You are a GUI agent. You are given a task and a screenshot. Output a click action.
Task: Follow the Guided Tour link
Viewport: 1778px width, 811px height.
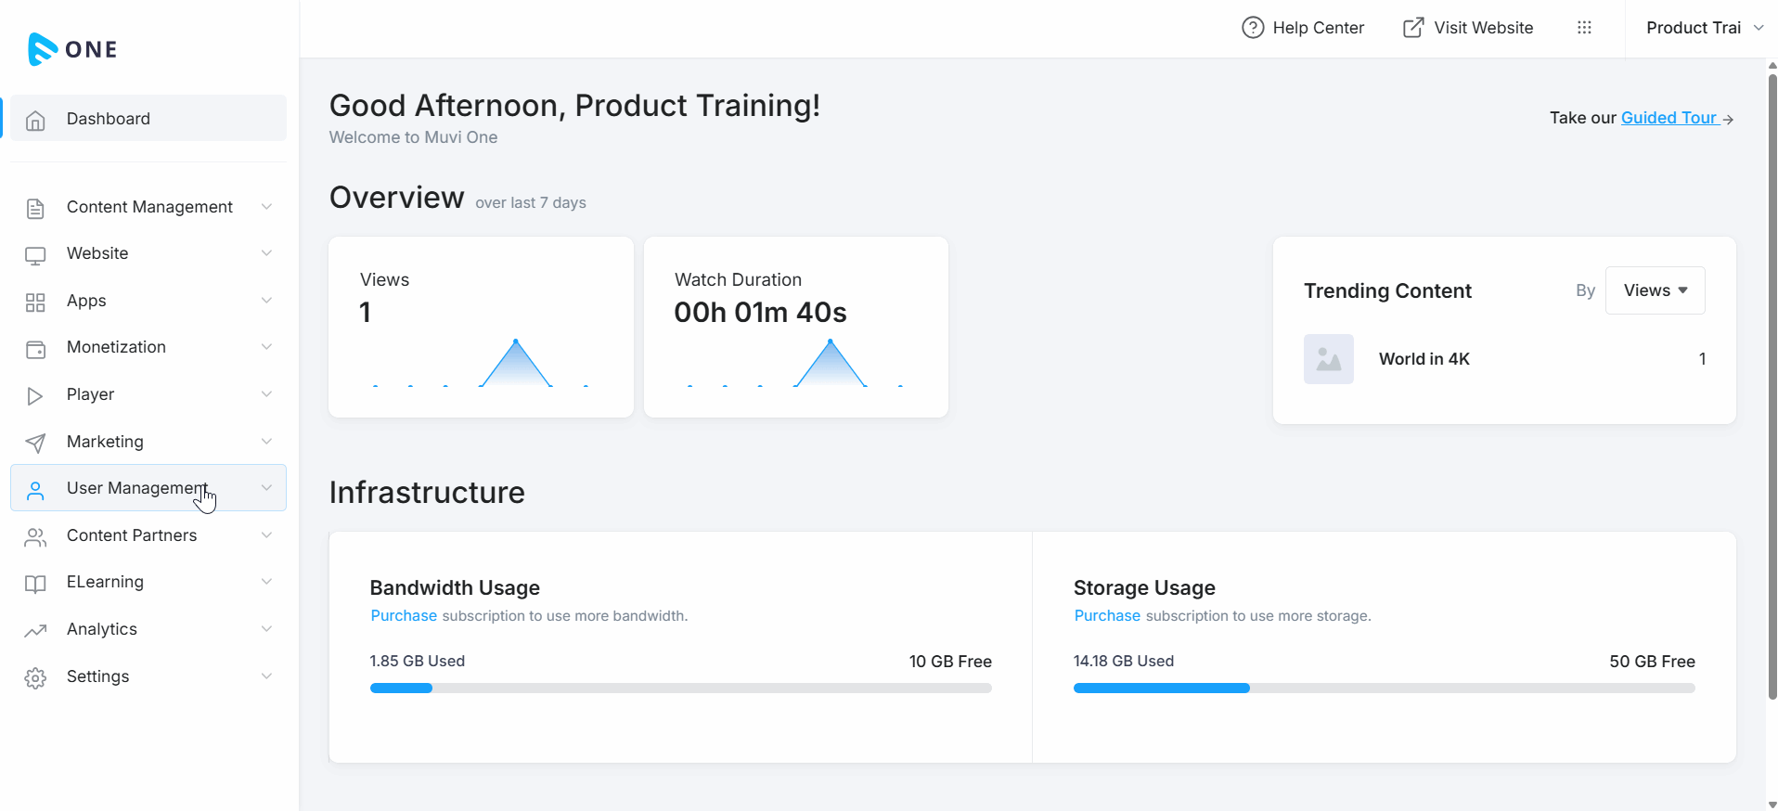click(1668, 118)
